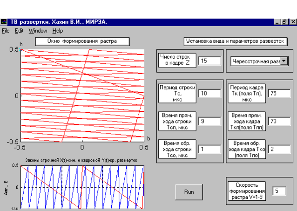This screenshot has height=211, width=297.
Task: Click the application icon in title bar
Action: (x=4, y=22)
